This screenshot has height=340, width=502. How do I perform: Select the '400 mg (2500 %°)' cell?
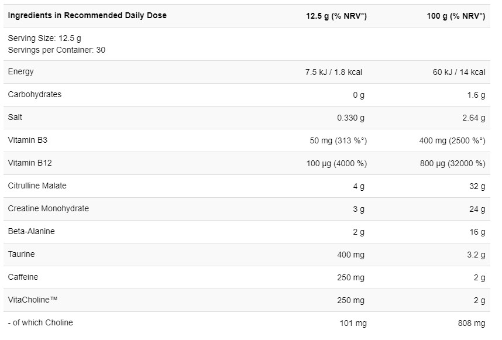(452, 140)
